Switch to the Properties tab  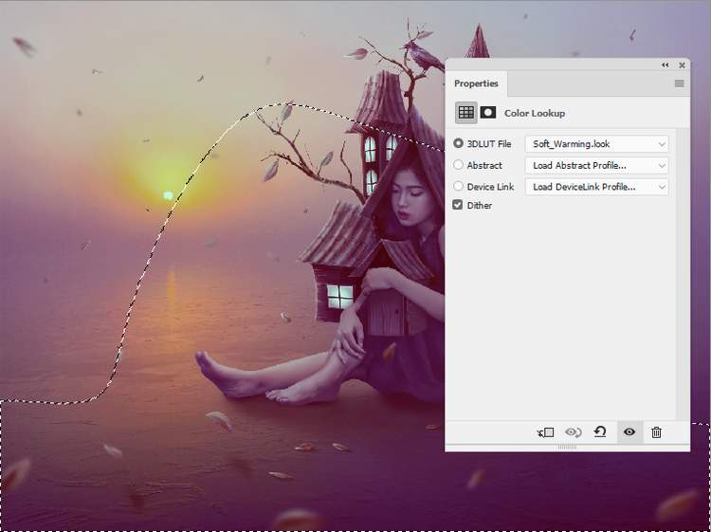point(476,83)
